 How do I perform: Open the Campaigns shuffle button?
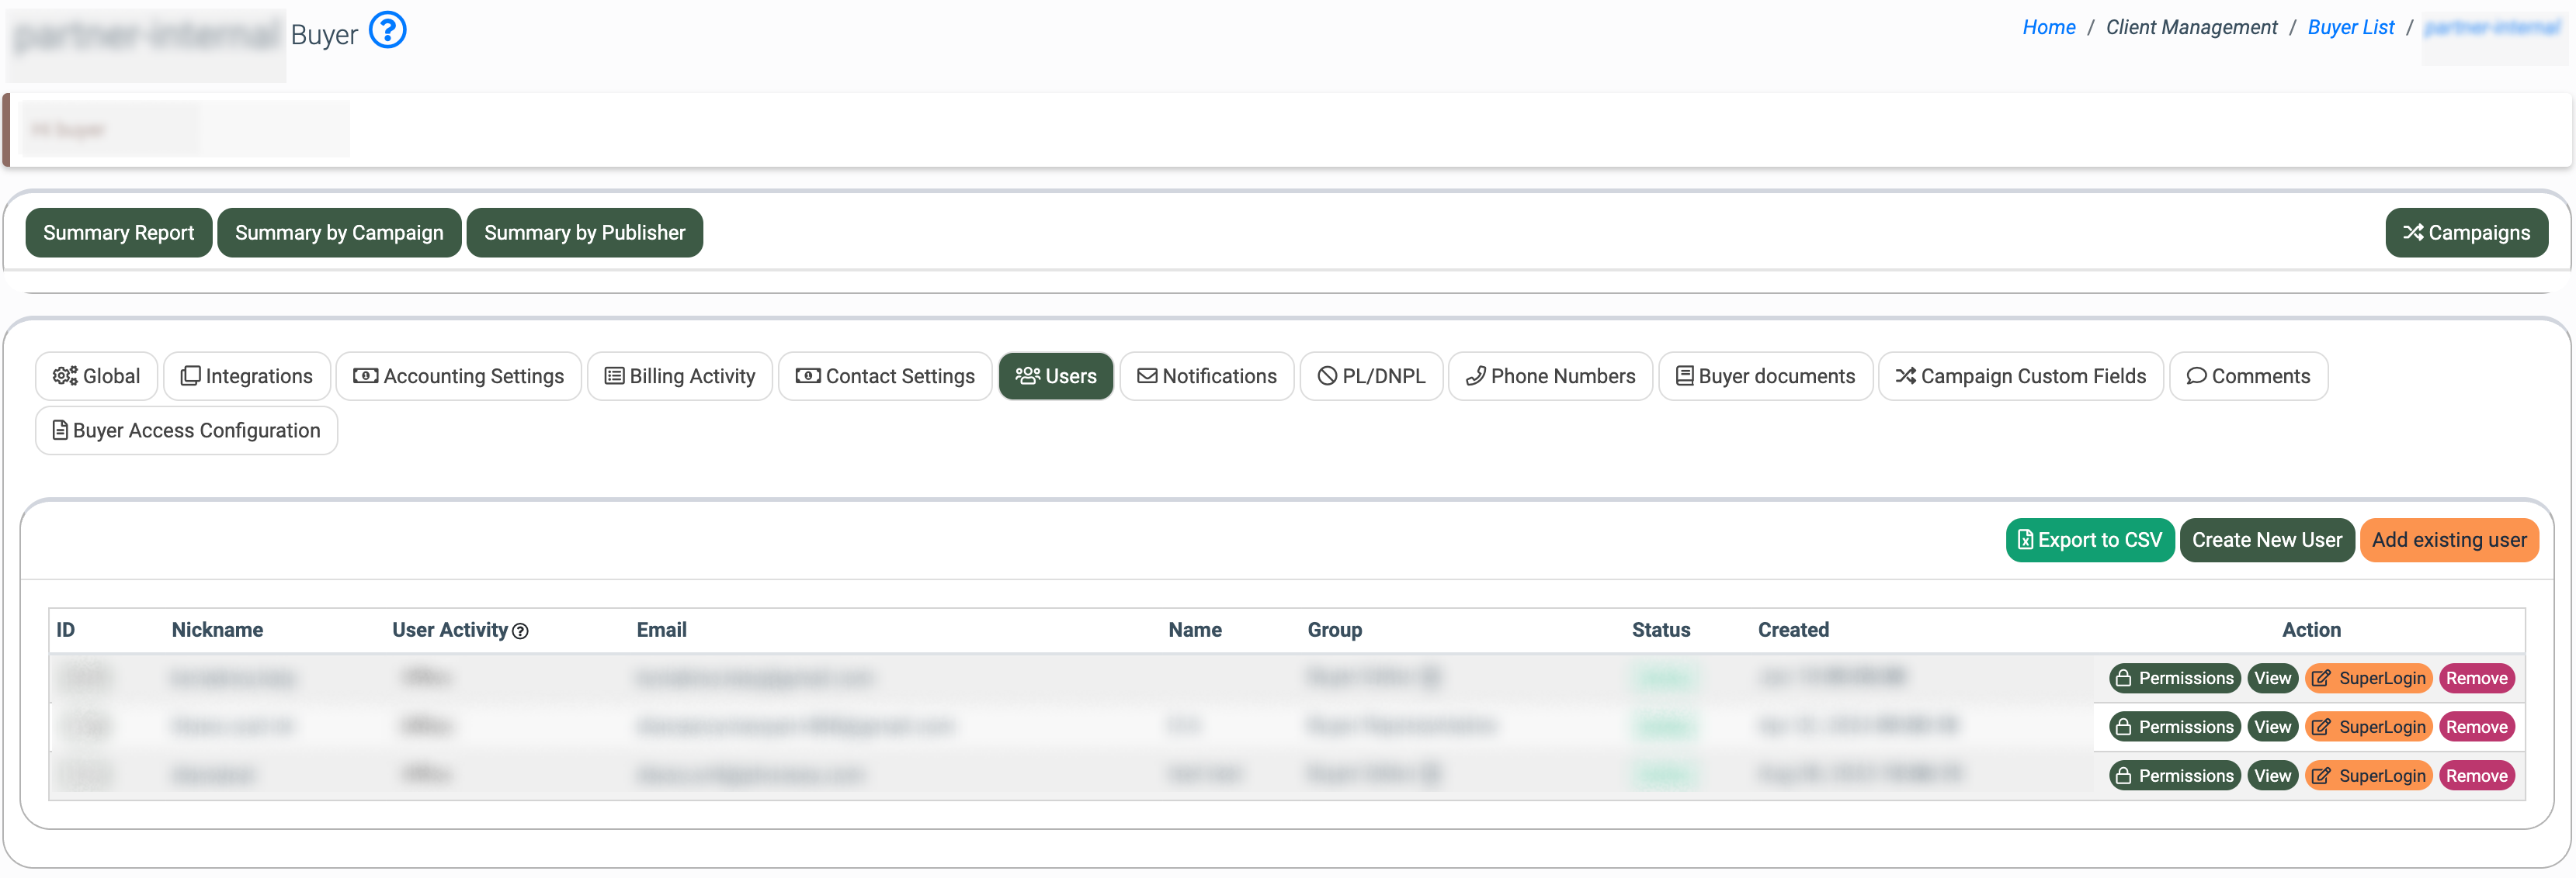coord(2466,233)
